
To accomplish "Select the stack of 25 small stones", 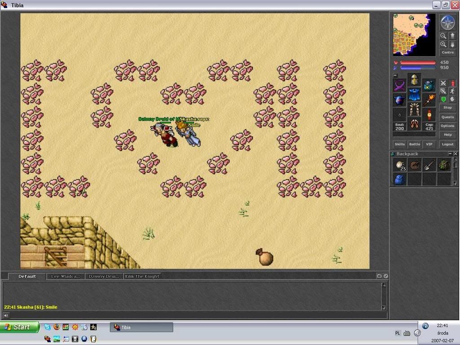I will click(400, 165).
